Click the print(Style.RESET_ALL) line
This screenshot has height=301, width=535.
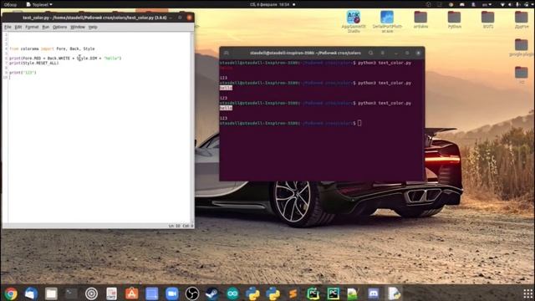34,64
